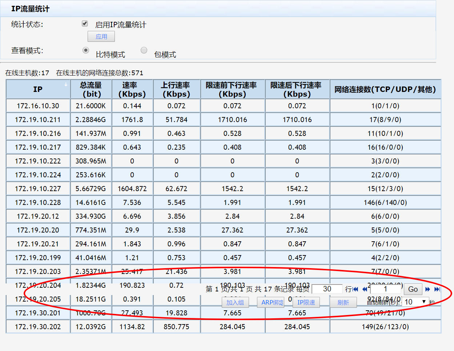This screenshot has width=454, height=351.
Task: Click the previous page double-arrow icon
Action: (x=365, y=289)
